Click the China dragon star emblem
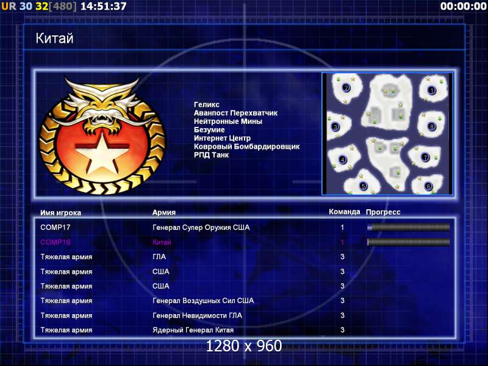Screen dimensions: 488x366 [102, 135]
